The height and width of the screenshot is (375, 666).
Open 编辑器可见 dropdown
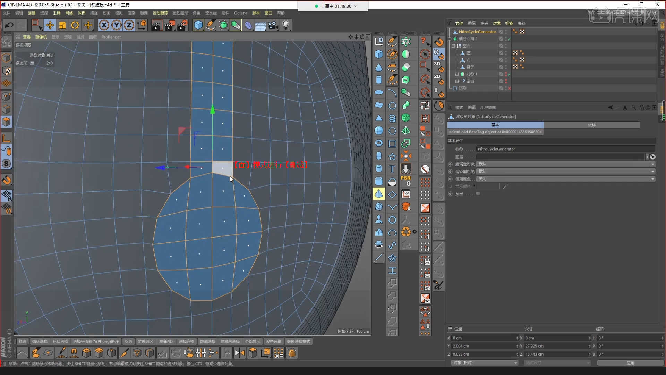(x=566, y=164)
